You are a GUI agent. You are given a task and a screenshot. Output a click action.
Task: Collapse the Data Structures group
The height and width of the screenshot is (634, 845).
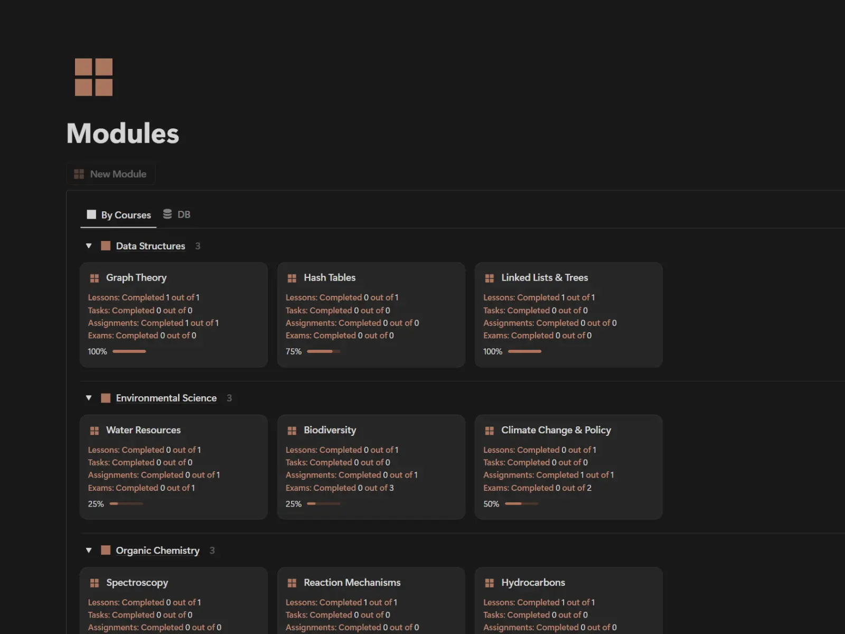pyautogui.click(x=89, y=246)
